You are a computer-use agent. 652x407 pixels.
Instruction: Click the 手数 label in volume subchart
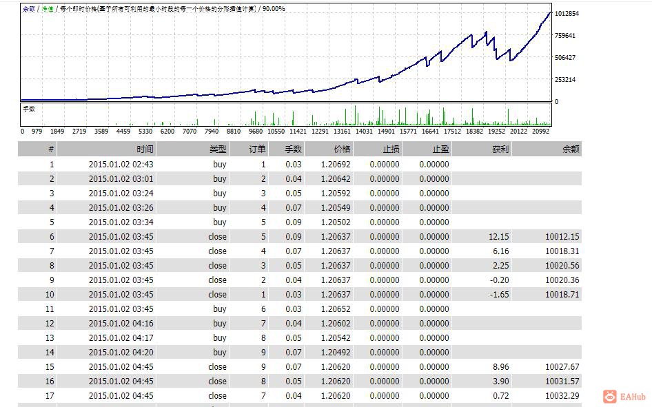[29, 109]
